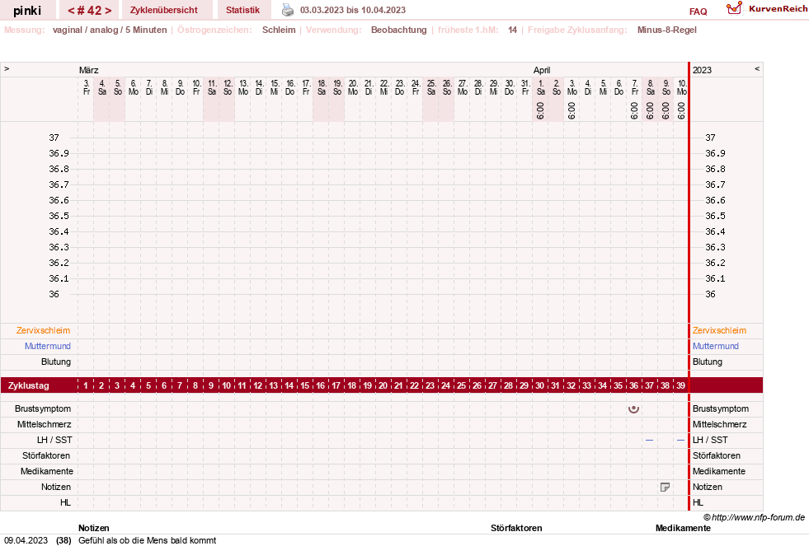Click the Notizen heading below the chart
The width and height of the screenshot is (809, 560).
tap(94, 528)
